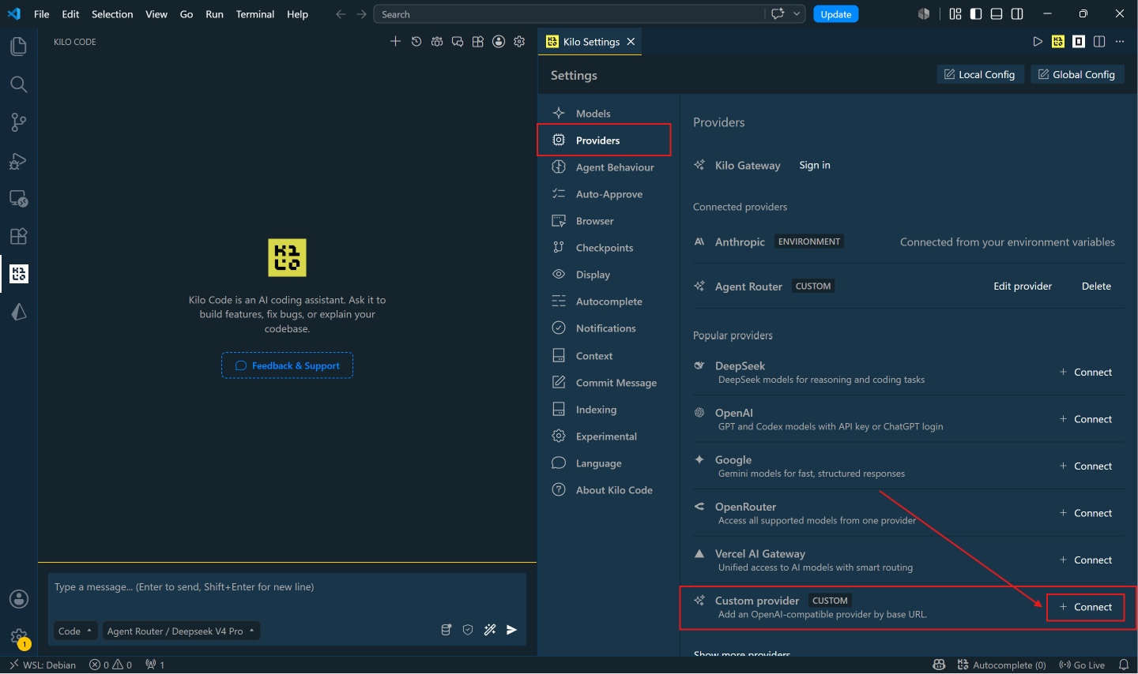Screen dimensions: 1138x674
Task: Split the editor to the right
Action: (1099, 42)
